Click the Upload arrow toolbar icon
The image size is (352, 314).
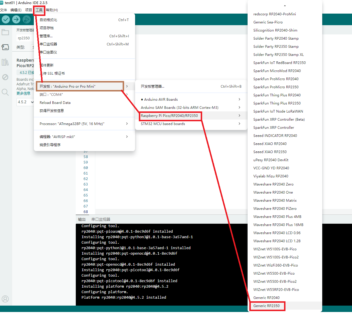pos(16,19)
